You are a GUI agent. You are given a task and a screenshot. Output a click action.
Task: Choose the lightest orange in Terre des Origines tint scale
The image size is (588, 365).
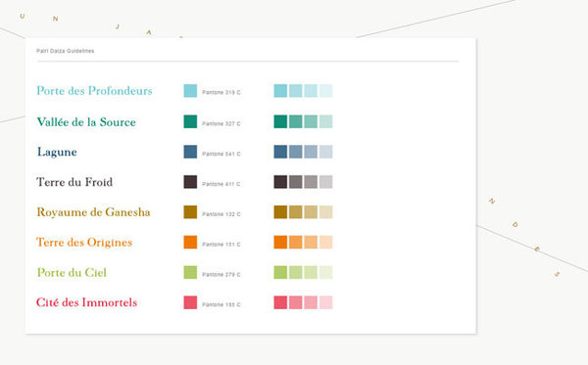(326, 243)
